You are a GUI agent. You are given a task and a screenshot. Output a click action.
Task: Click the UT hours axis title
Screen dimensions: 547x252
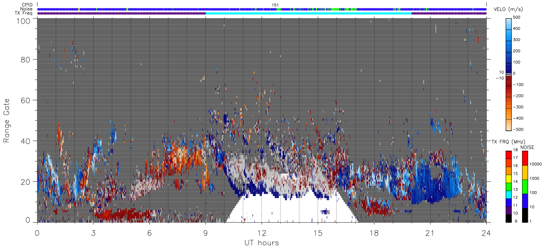[x=261, y=243]
